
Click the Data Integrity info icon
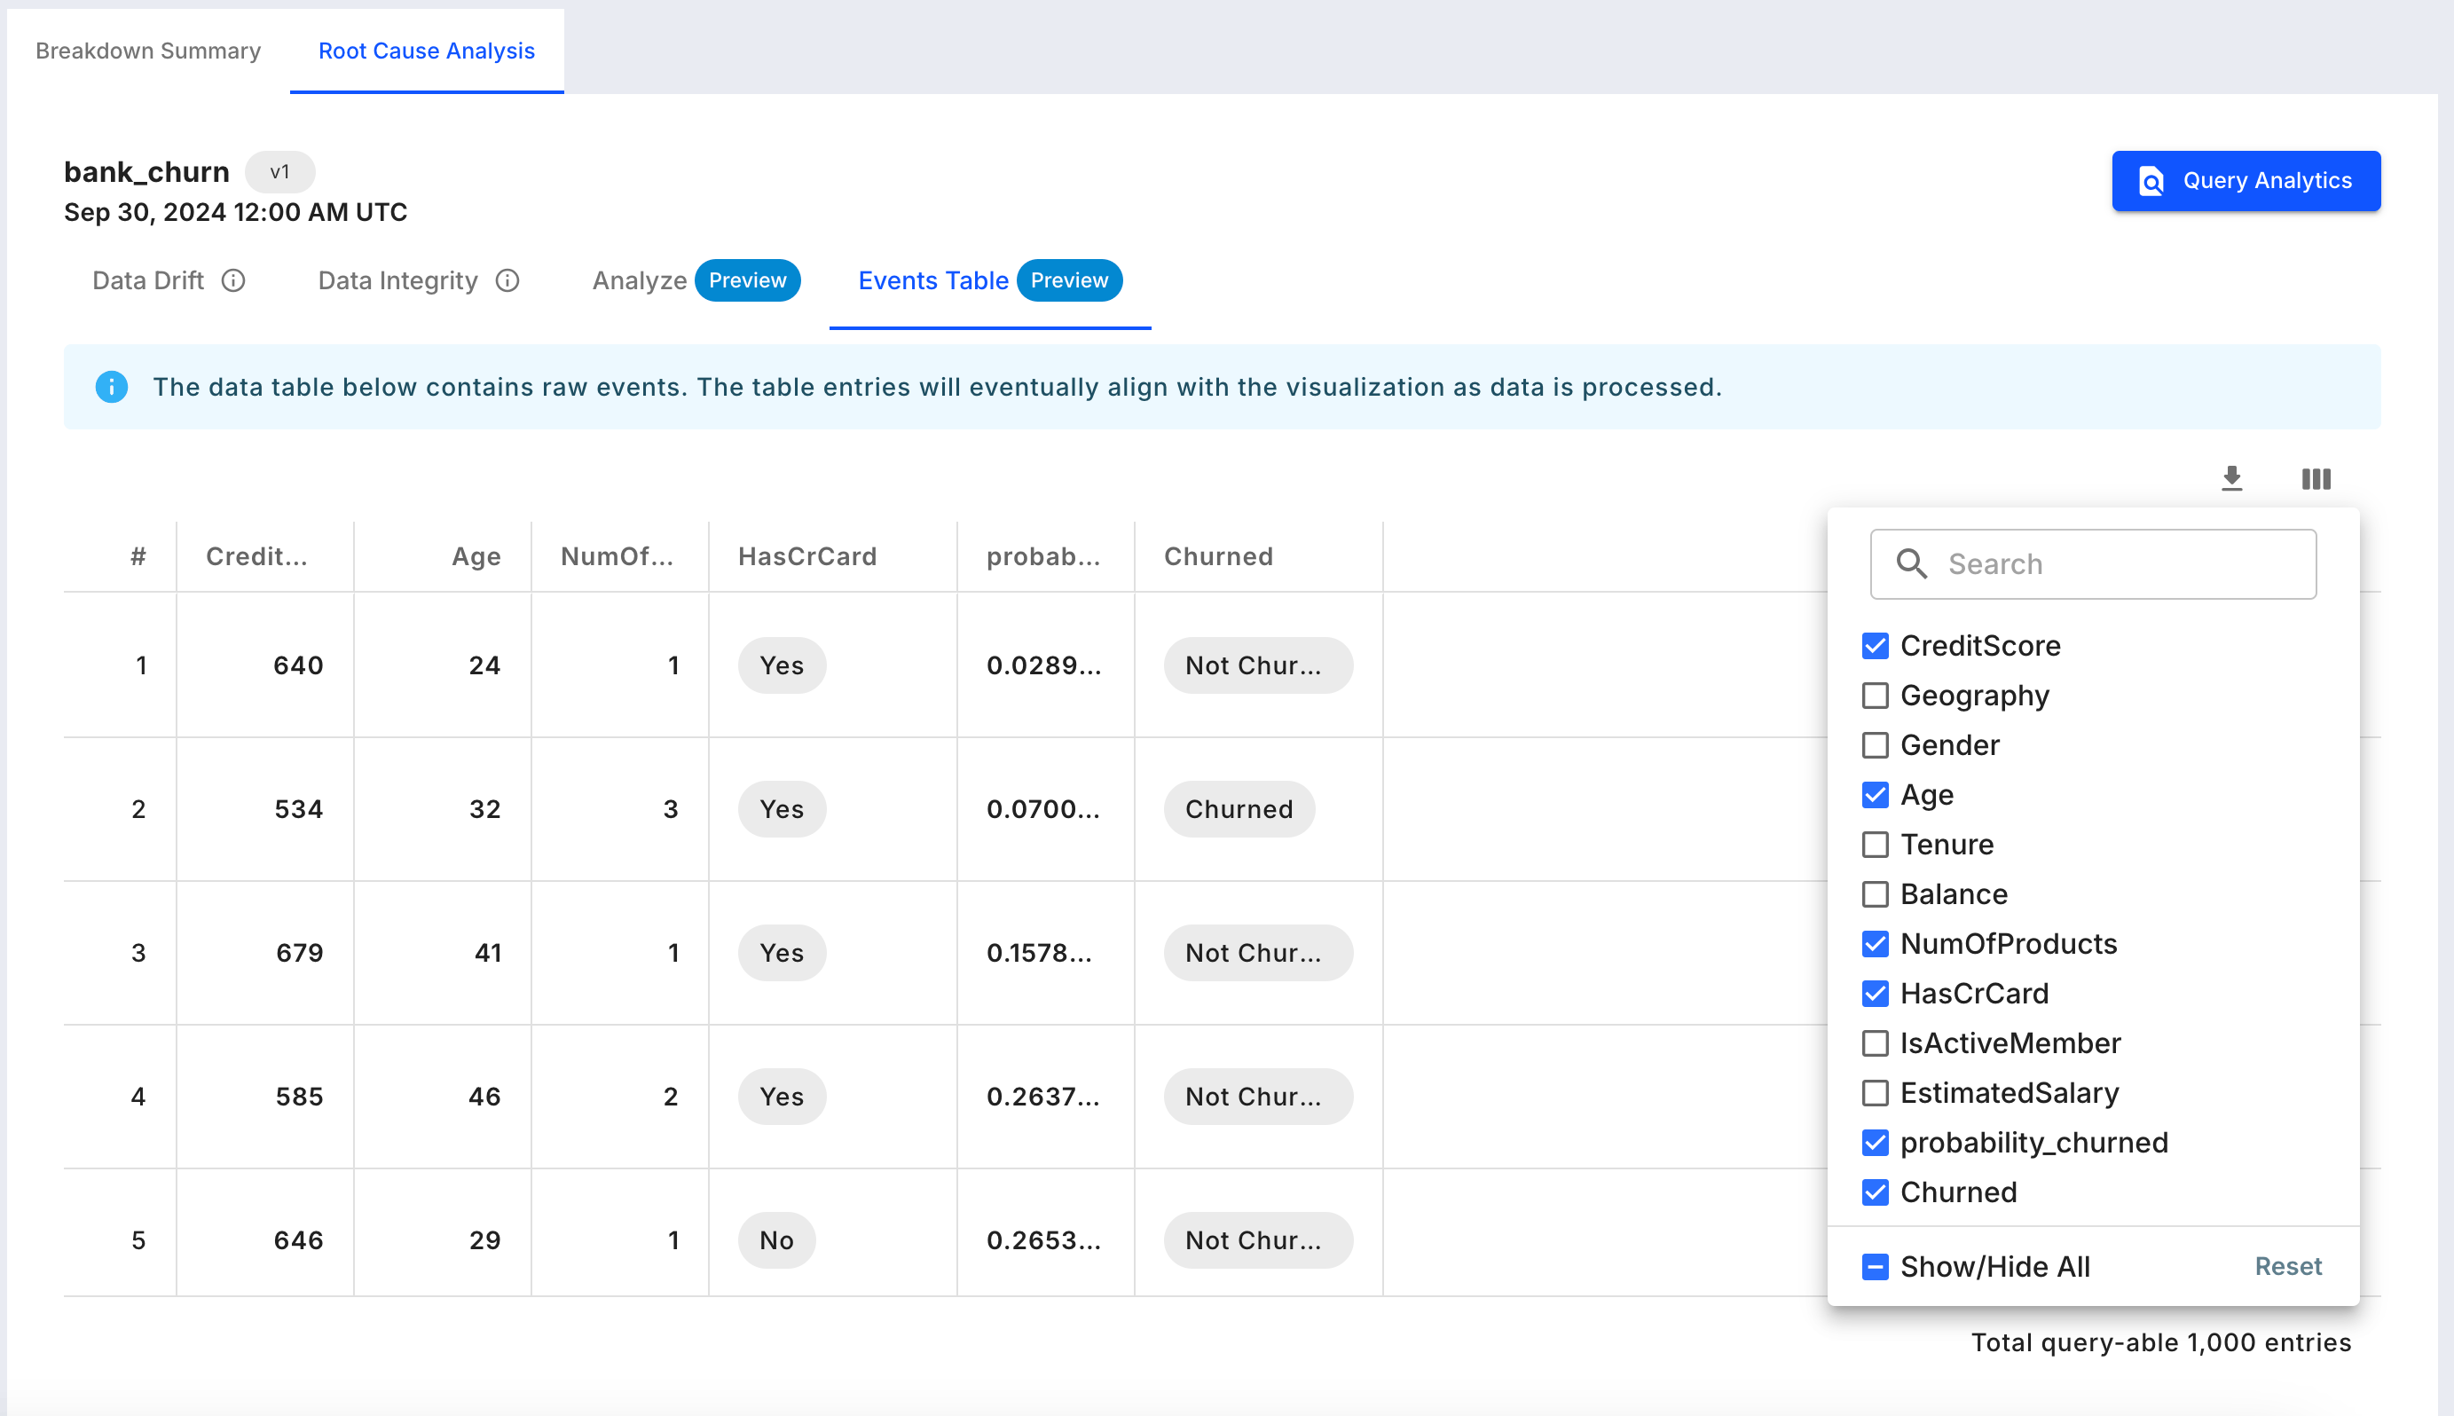click(507, 280)
